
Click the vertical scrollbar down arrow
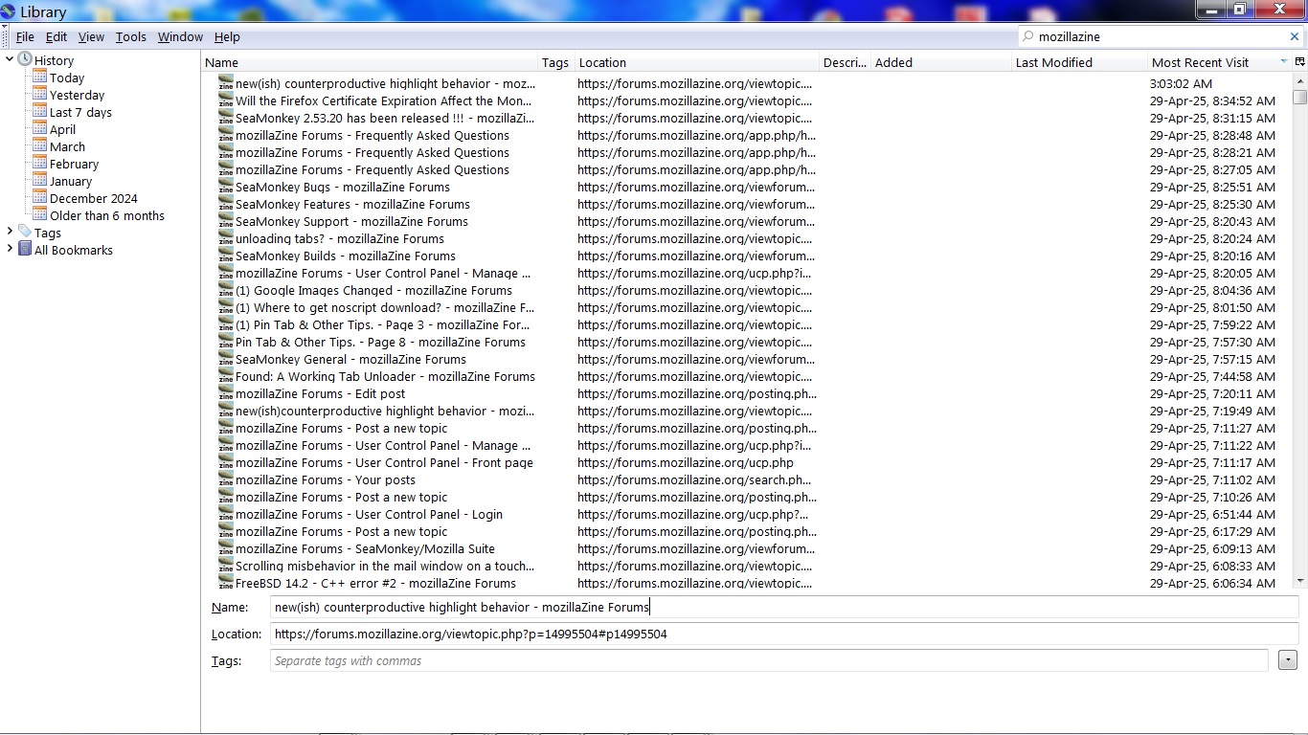(x=1299, y=580)
